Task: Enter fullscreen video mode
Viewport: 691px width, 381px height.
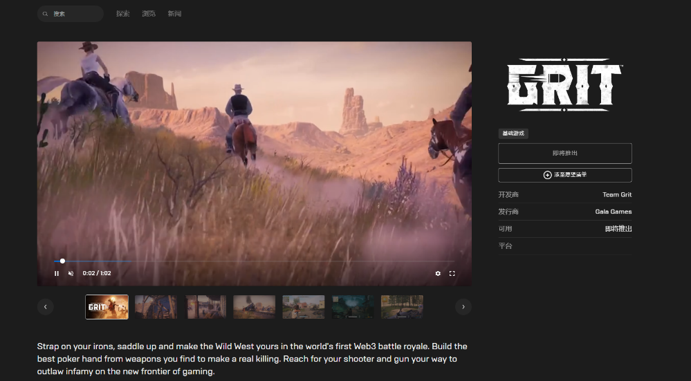Action: tap(452, 273)
